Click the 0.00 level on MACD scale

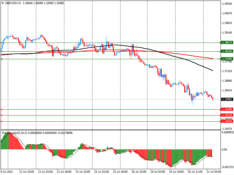point(225,149)
